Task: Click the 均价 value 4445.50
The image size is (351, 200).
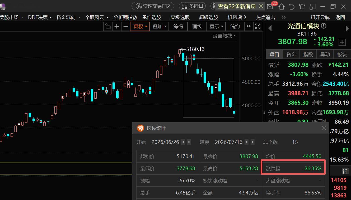Action: [312, 156]
